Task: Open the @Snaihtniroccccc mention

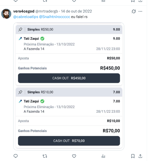Action: coord(55,17)
